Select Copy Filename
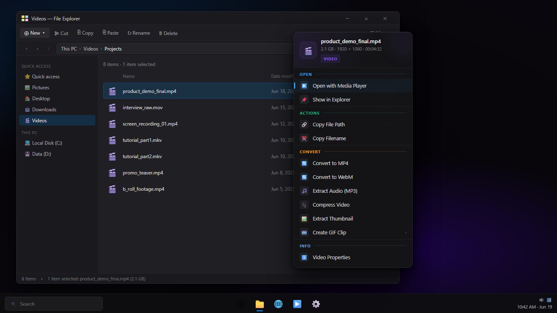Viewport: 557px width, 313px height. (353, 138)
